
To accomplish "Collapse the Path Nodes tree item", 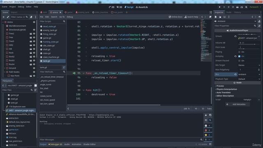I will [x=5, y=72].
